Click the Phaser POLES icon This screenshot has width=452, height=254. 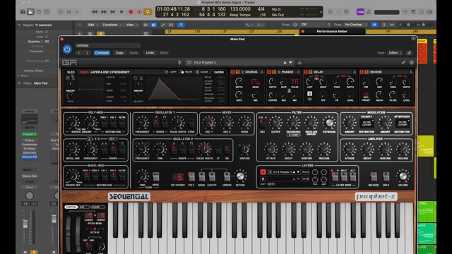[295, 82]
